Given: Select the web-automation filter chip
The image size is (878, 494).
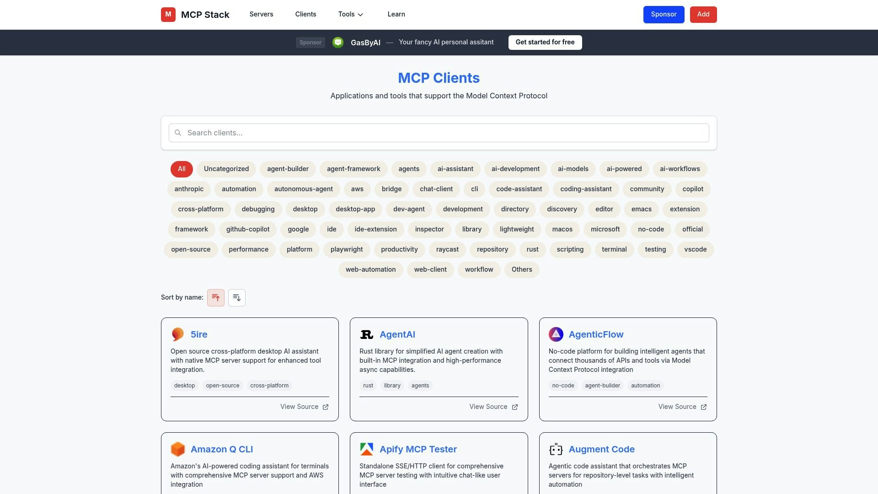Looking at the screenshot, I should [371, 270].
